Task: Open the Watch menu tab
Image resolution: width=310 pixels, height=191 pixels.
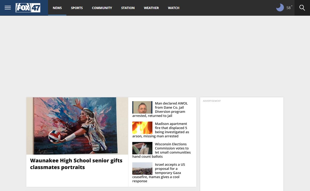Action: (174, 8)
